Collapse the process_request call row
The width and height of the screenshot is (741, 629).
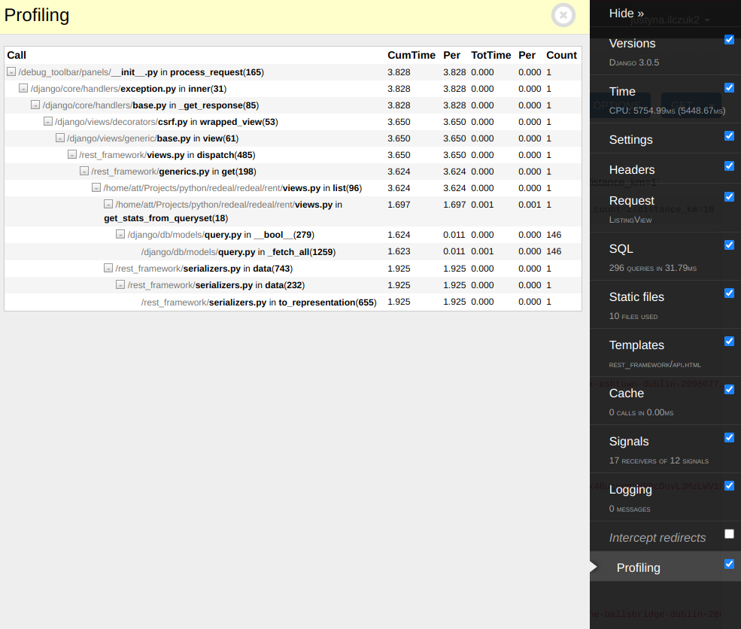(11, 72)
